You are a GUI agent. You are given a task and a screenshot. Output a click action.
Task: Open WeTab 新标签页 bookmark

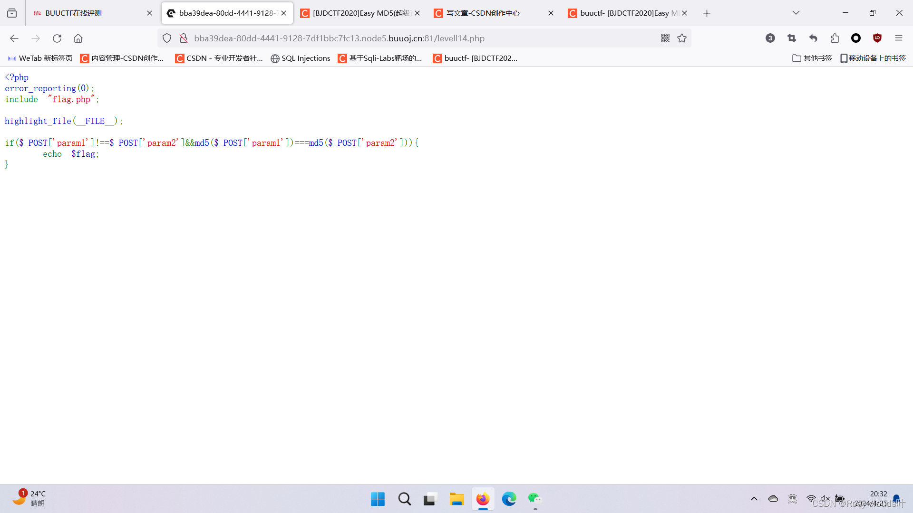40,58
